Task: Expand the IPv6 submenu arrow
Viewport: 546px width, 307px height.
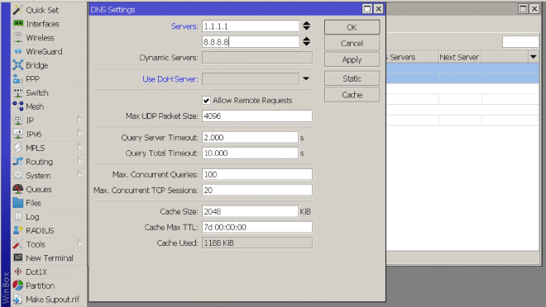Action: [x=79, y=134]
